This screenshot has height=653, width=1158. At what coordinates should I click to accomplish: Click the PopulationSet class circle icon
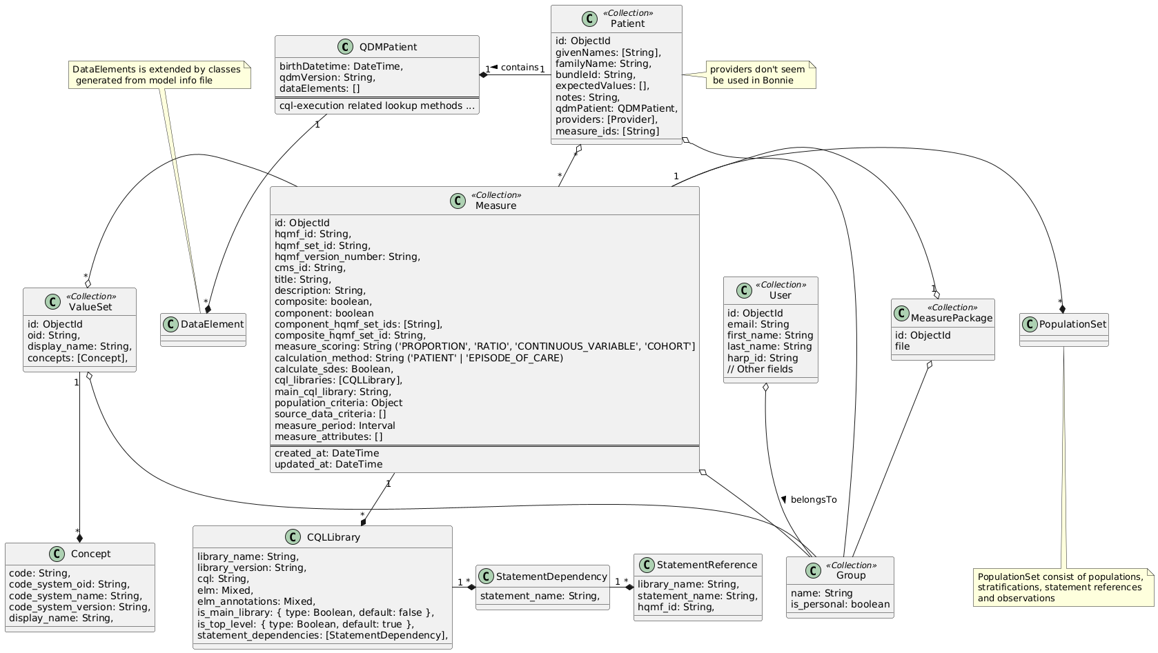[x=1030, y=323]
